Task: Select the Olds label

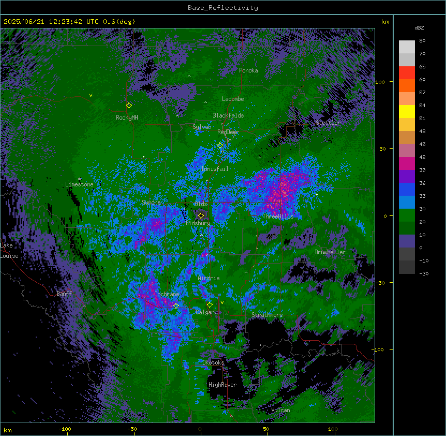Action: [x=201, y=204]
